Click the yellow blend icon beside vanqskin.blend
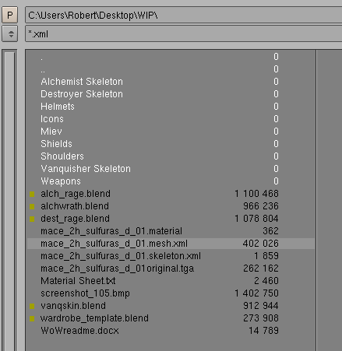This screenshot has height=351, width=342. point(32,306)
